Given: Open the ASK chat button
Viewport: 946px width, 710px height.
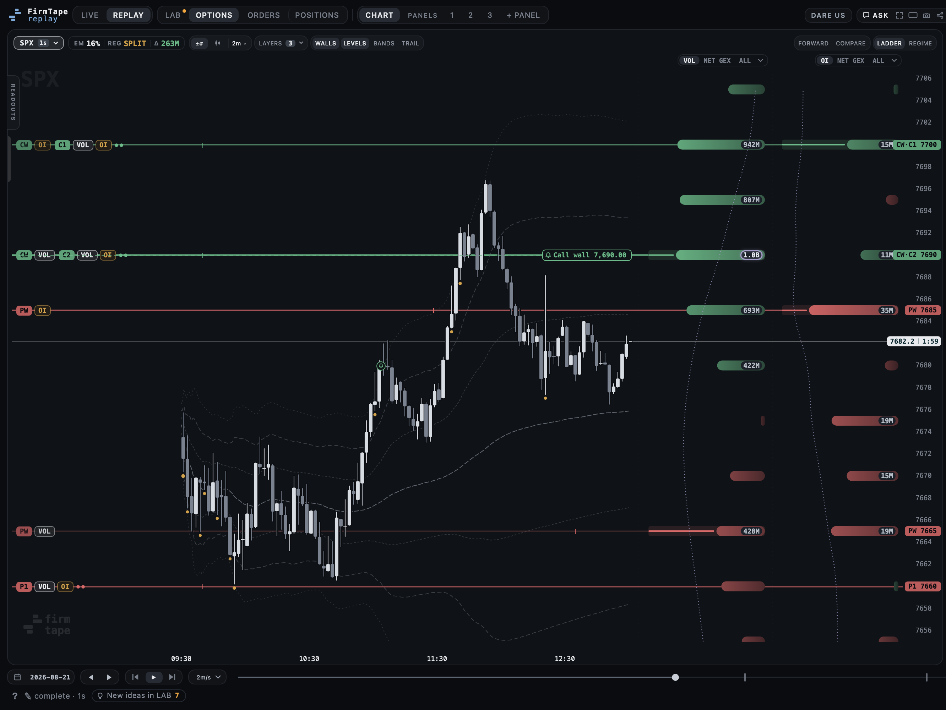Looking at the screenshot, I should click(x=875, y=15).
